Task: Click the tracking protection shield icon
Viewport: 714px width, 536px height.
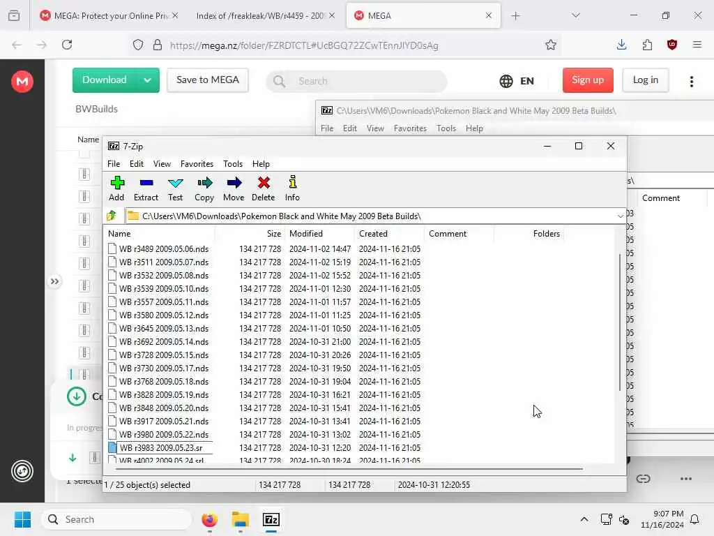Action: pos(138,45)
